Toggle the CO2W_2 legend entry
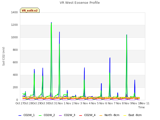This screenshot has height=120, width=160. pos(47,115)
